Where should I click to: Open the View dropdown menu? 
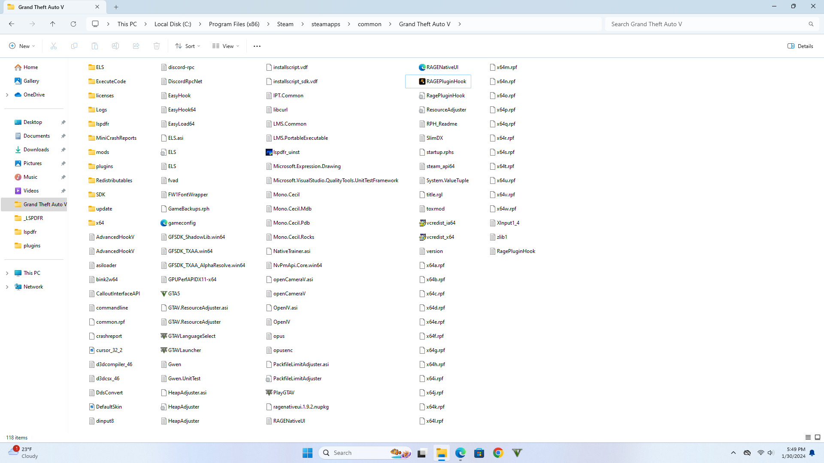(226, 46)
